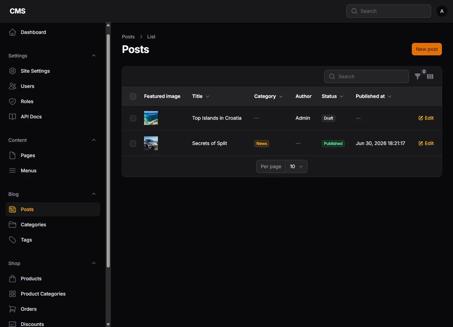Image resolution: width=453 pixels, height=327 pixels.
Task: Click the API Docs book icon
Action: [12, 117]
